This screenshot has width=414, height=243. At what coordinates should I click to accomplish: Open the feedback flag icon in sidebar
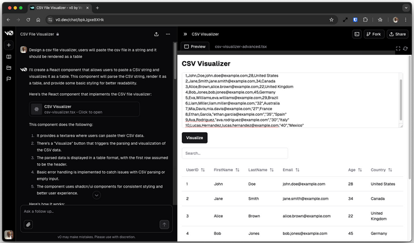(9, 79)
